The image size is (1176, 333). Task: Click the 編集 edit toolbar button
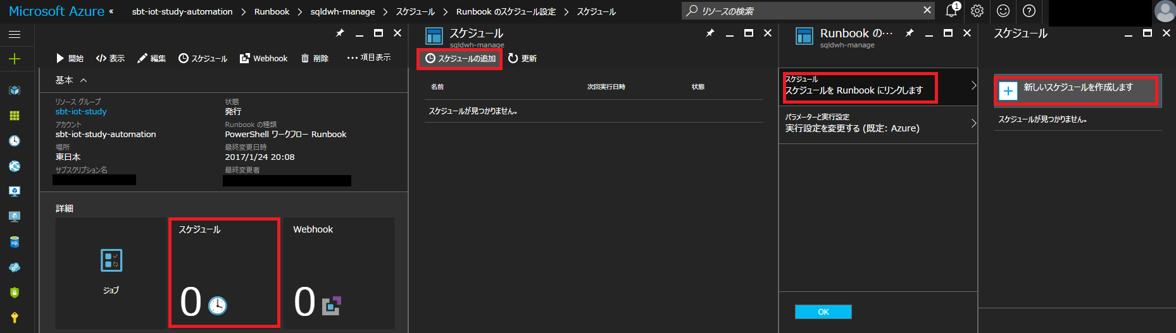(x=152, y=58)
